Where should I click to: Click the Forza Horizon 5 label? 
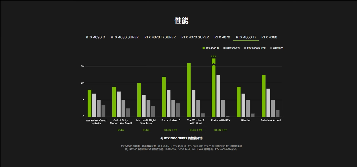[x=171, y=120]
